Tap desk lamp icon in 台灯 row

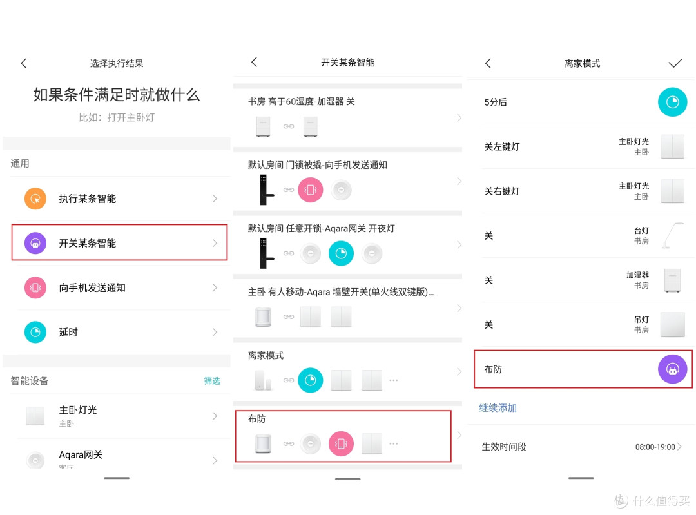pos(672,236)
